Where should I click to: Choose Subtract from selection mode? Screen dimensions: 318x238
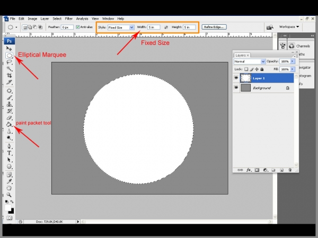click(x=35, y=27)
